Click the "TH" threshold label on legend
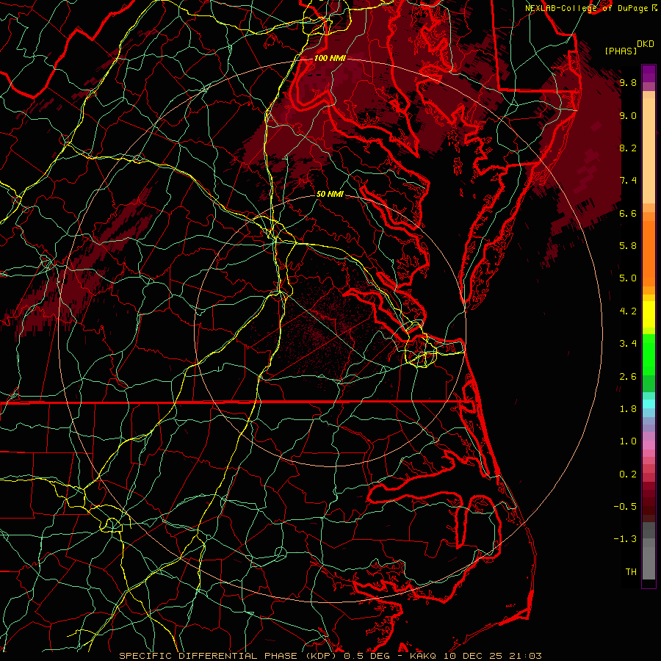The height and width of the screenshot is (661, 661). [631, 571]
